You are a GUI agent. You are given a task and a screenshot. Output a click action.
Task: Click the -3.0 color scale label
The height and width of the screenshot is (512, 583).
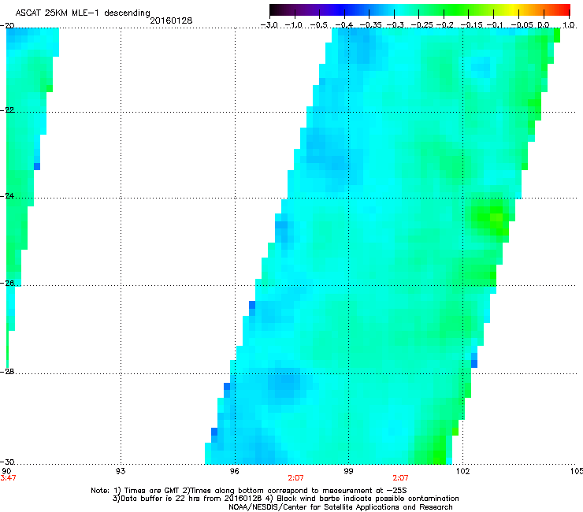click(269, 25)
